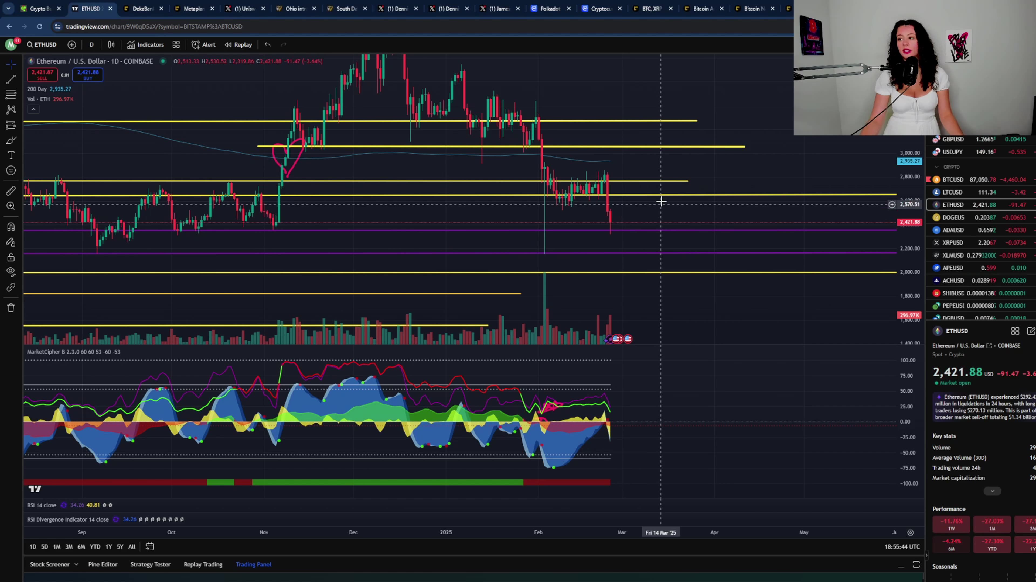Image resolution: width=1036 pixels, height=582 pixels.
Task: Select the YTD timeframe range
Action: tap(95, 547)
